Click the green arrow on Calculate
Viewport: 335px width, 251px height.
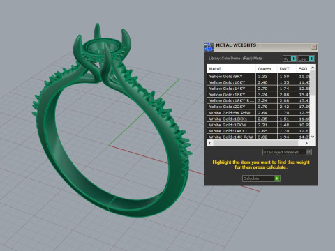[x=277, y=178]
